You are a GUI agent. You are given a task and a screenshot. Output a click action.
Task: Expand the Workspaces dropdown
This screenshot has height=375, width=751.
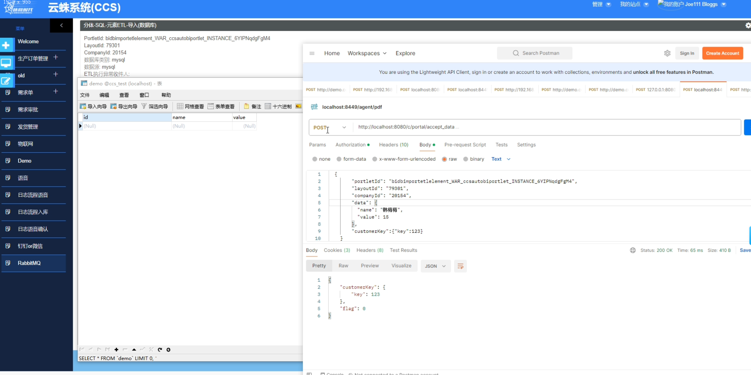point(367,53)
